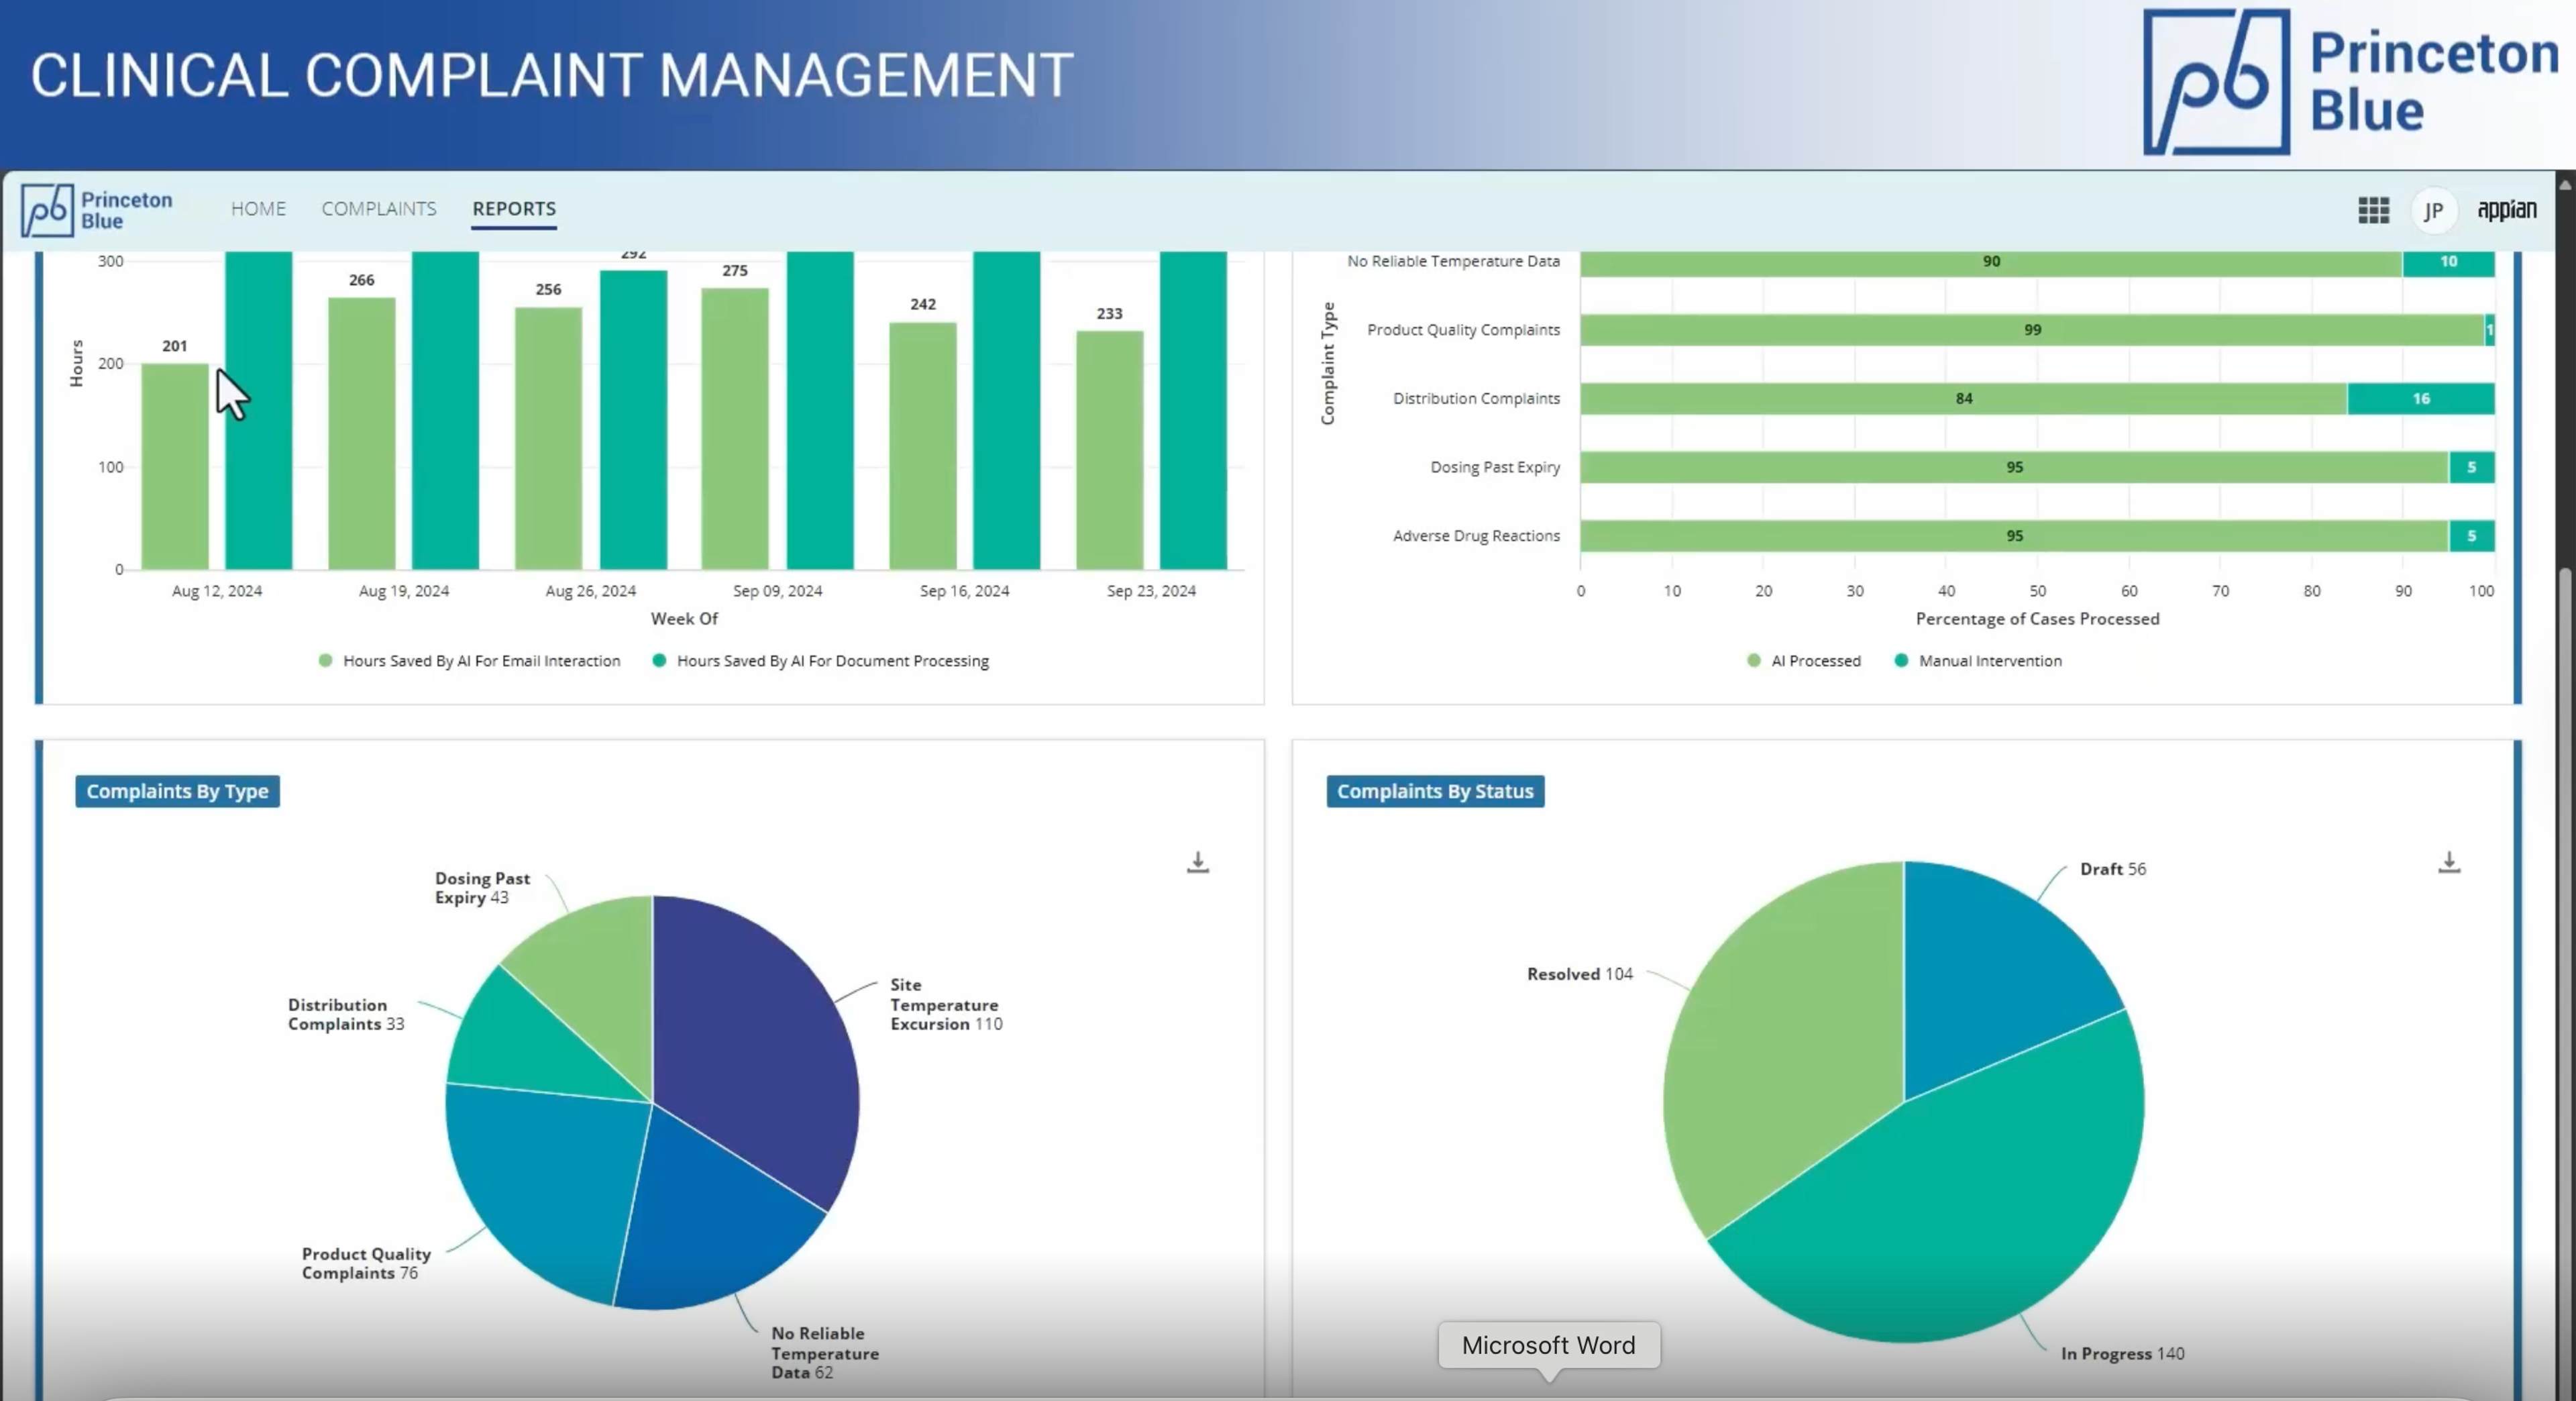This screenshot has height=1401, width=2576.
Task: Click the Week Of axis title
Action: click(x=684, y=619)
